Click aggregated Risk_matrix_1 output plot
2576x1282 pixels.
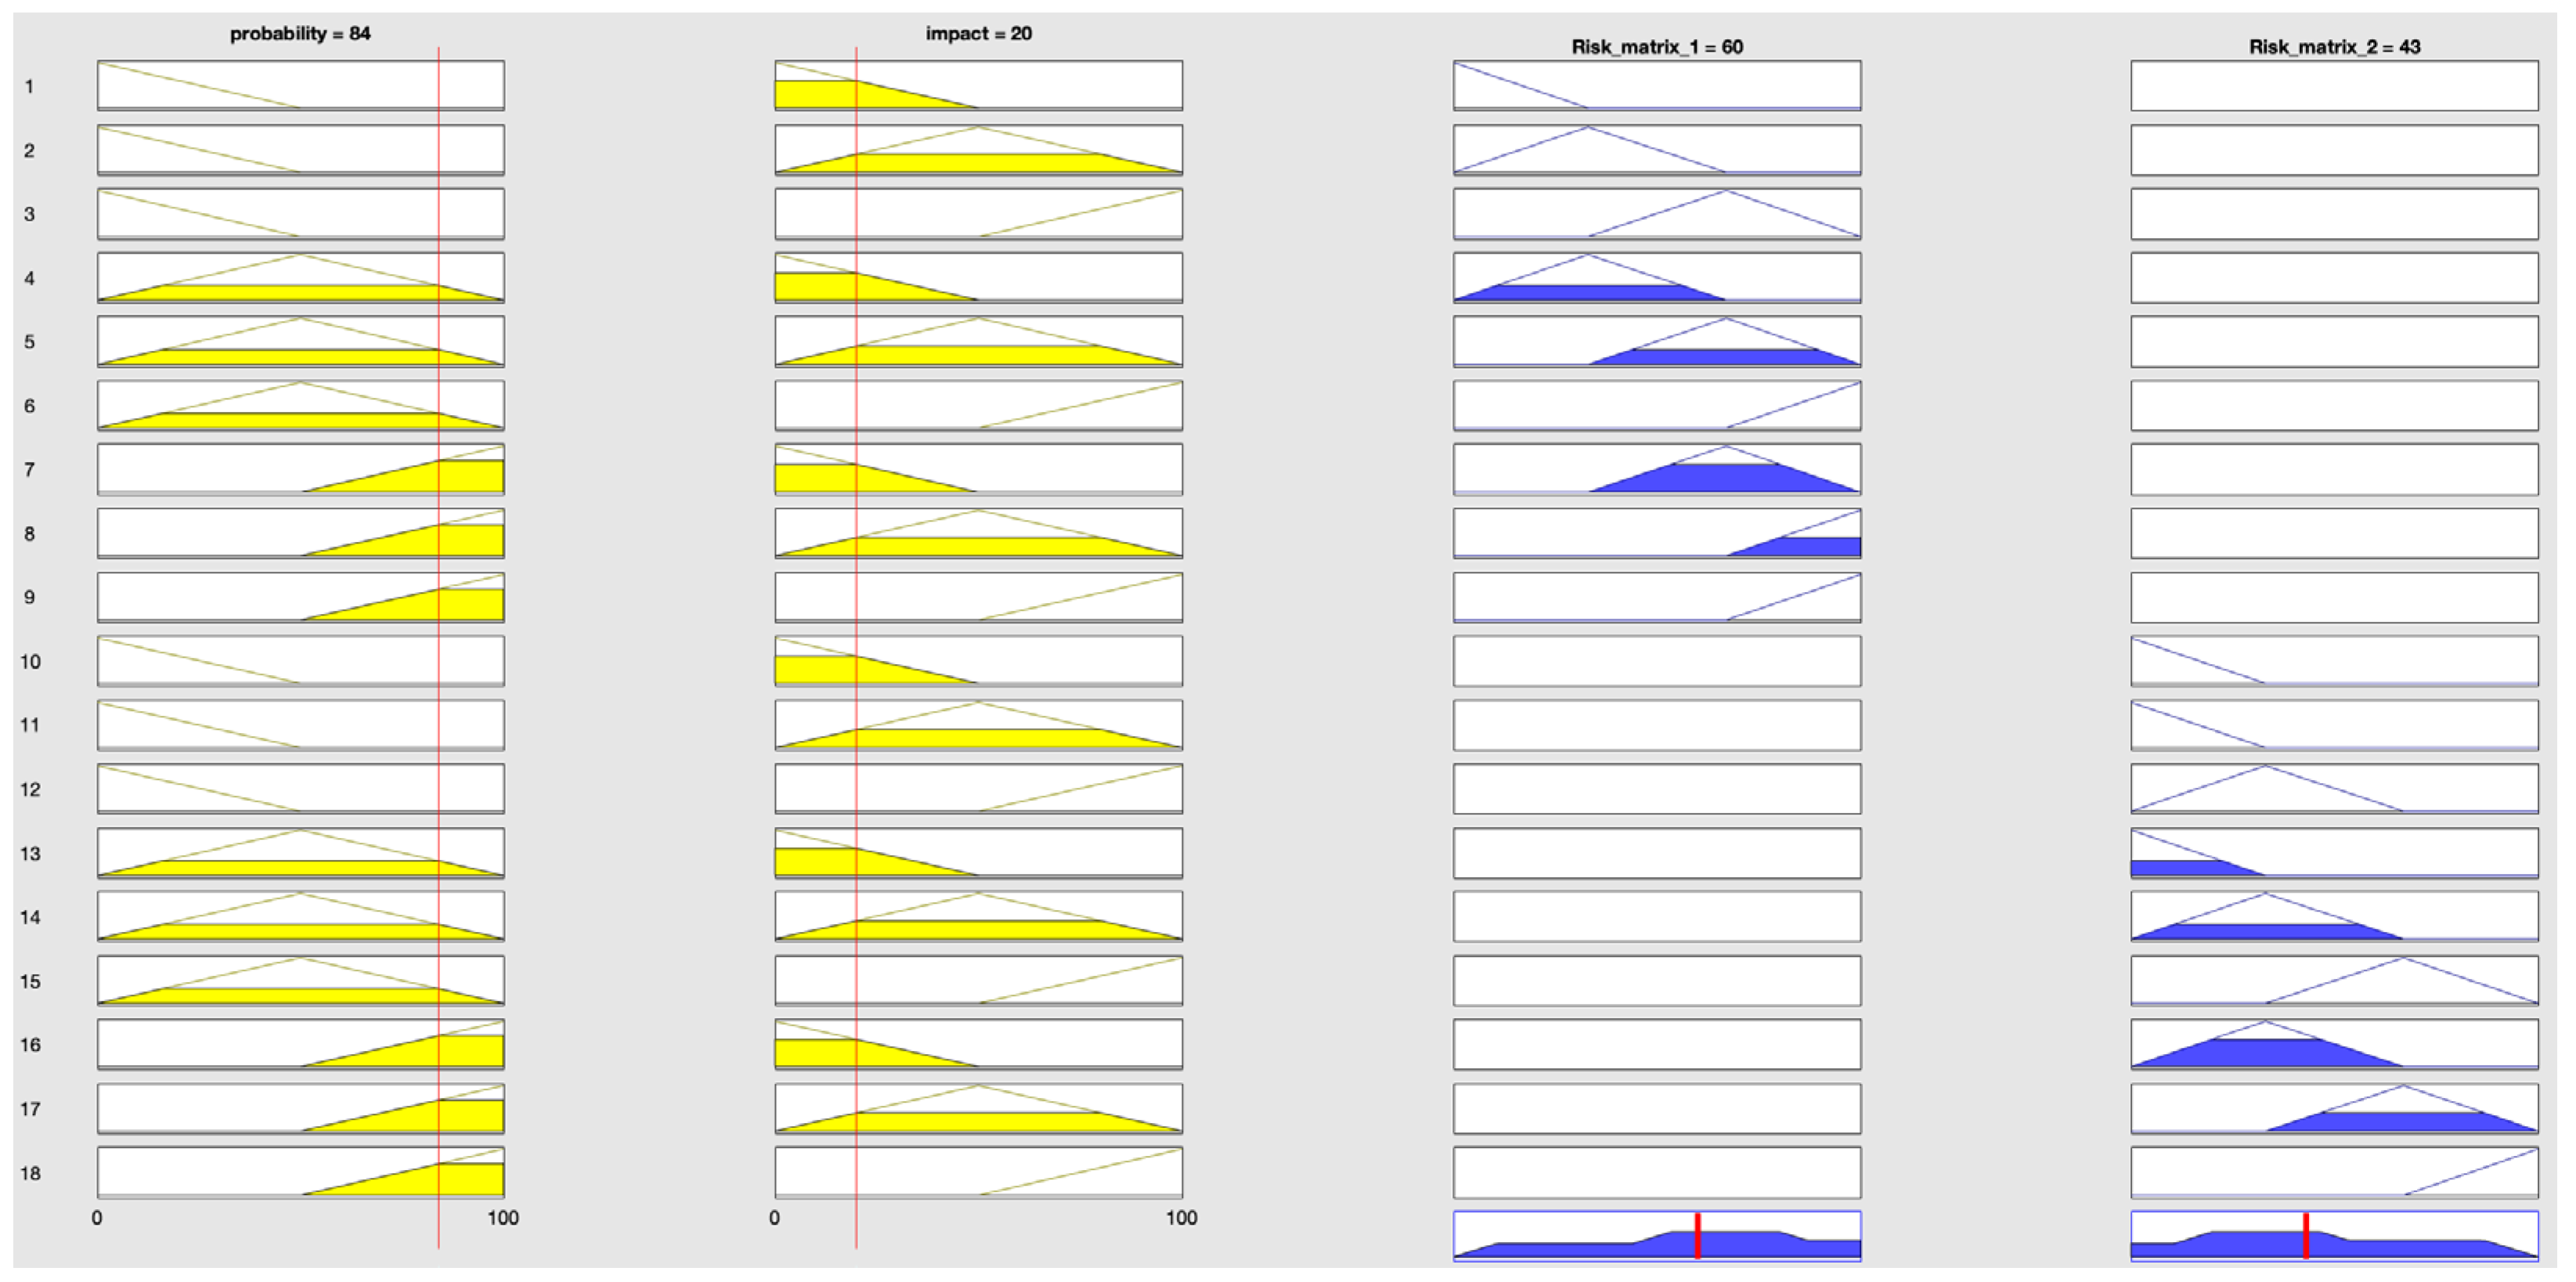click(1657, 1236)
